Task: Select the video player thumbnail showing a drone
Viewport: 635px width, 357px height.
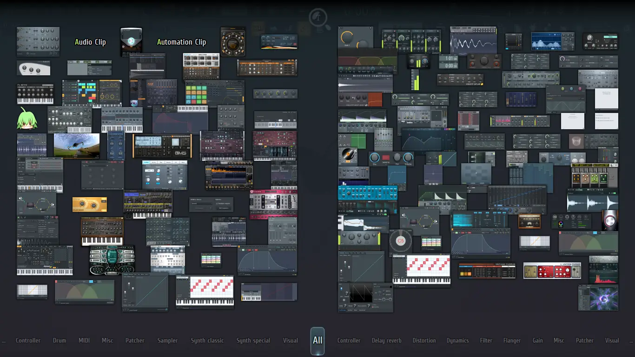Action: coord(77,145)
